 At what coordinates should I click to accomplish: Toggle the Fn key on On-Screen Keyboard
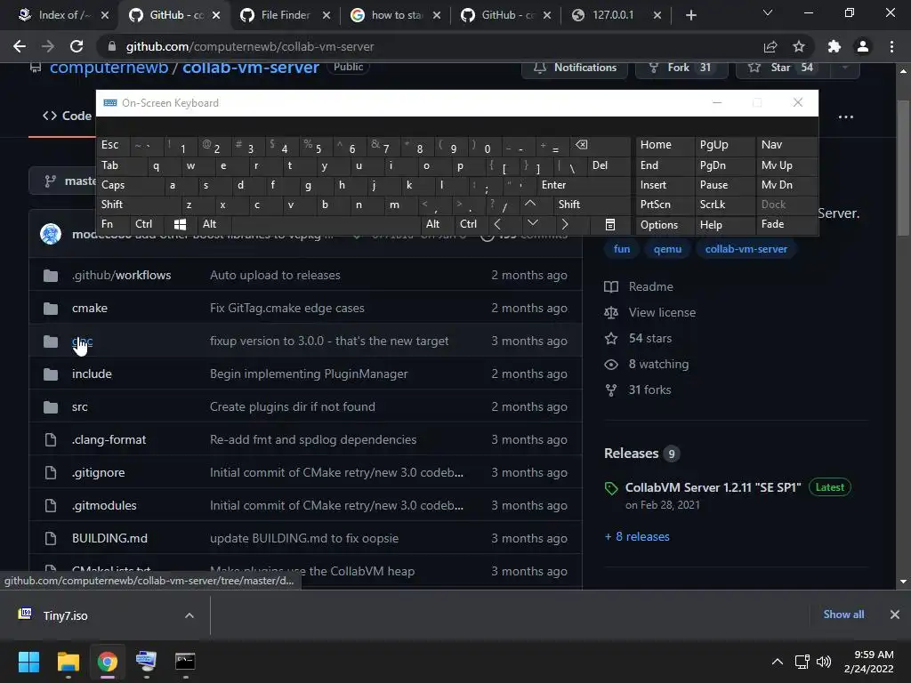coord(113,224)
